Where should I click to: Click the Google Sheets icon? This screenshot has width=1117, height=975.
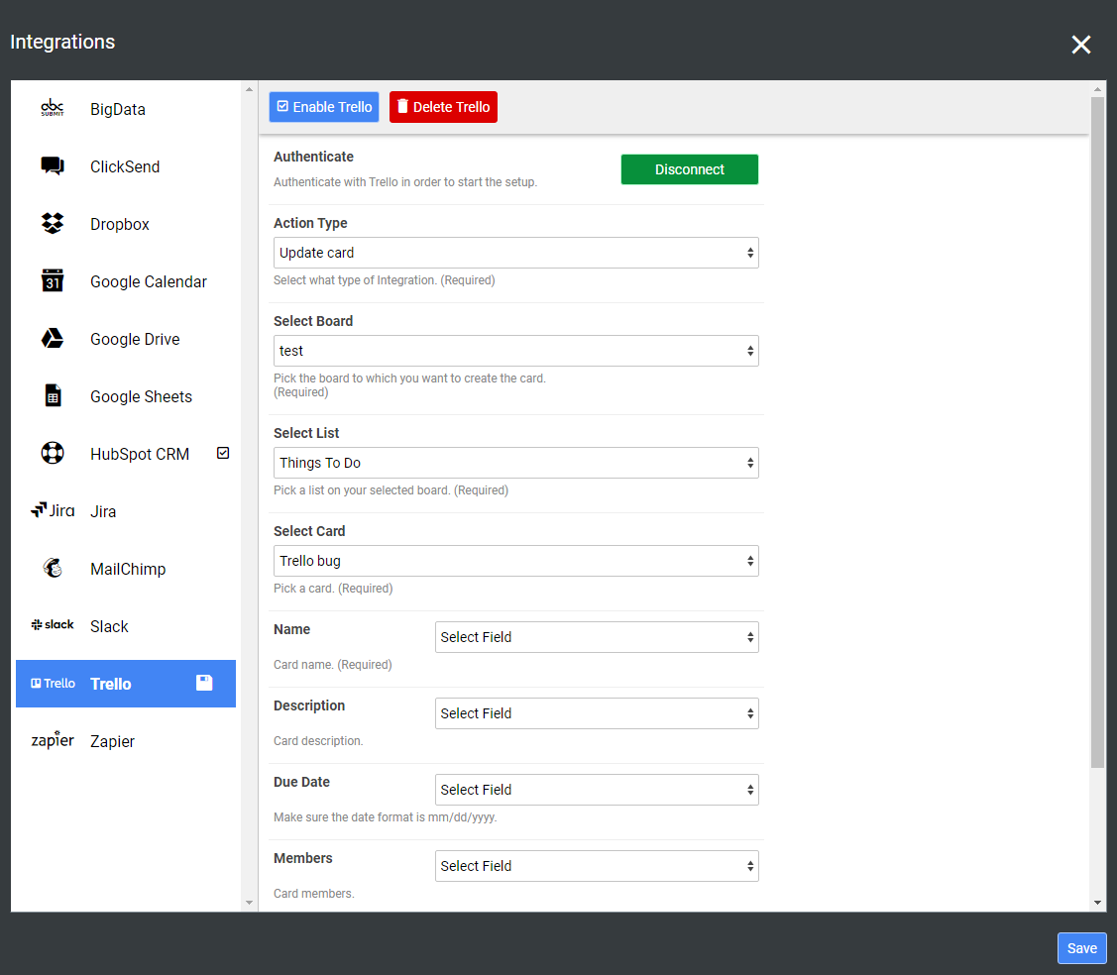(x=53, y=396)
